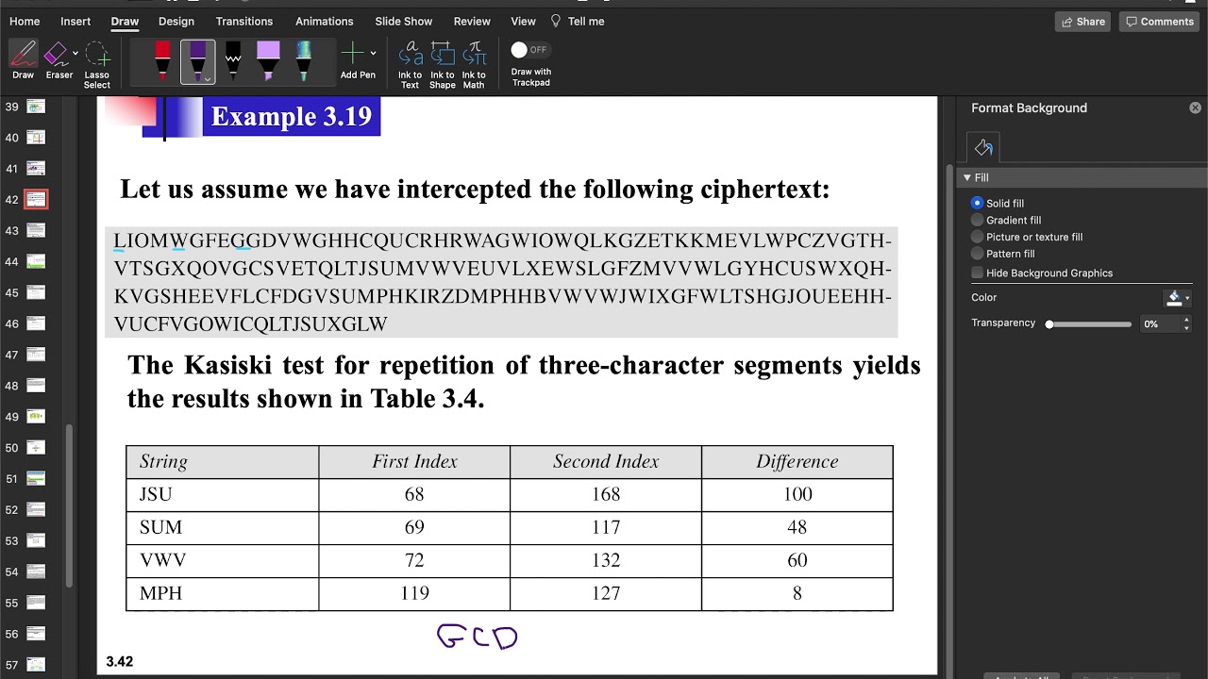The width and height of the screenshot is (1208, 679).
Task: Select the Fill paint bucket tab
Action: click(983, 147)
